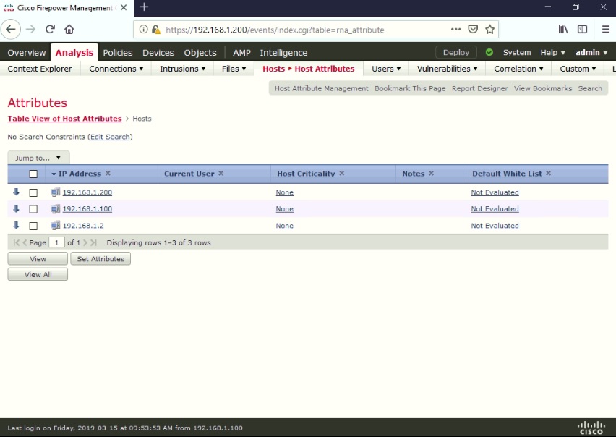
Task: Switch to the Objects tab
Action: tap(200, 53)
